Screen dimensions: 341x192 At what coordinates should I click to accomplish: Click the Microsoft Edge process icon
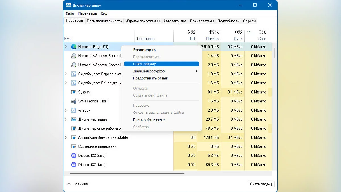tap(74, 47)
